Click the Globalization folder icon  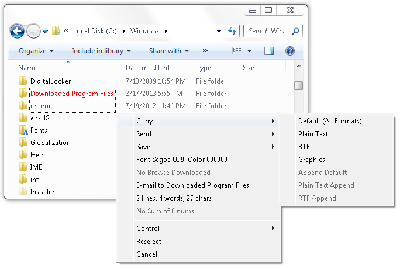(23, 142)
